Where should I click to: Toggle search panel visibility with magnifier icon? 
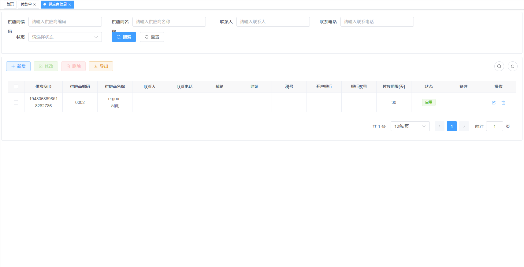click(499, 66)
